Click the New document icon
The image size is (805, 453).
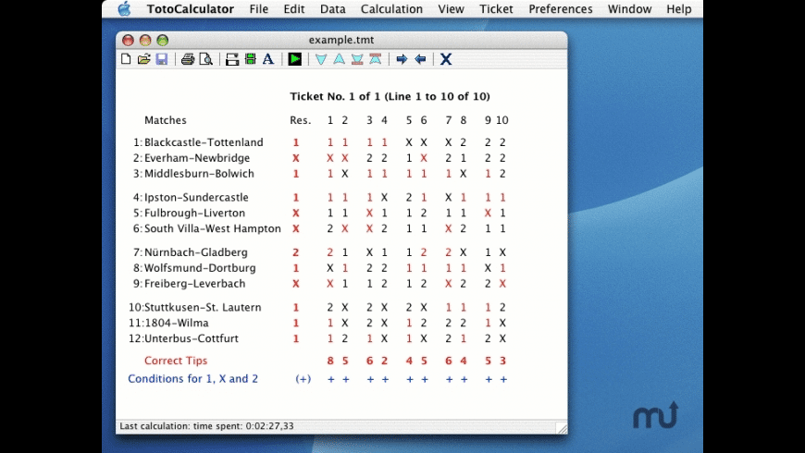tap(126, 59)
